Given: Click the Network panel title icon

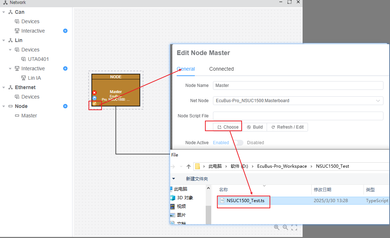Looking at the screenshot, I should (5, 3).
